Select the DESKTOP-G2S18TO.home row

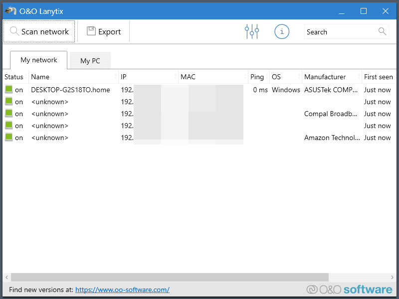(70, 90)
